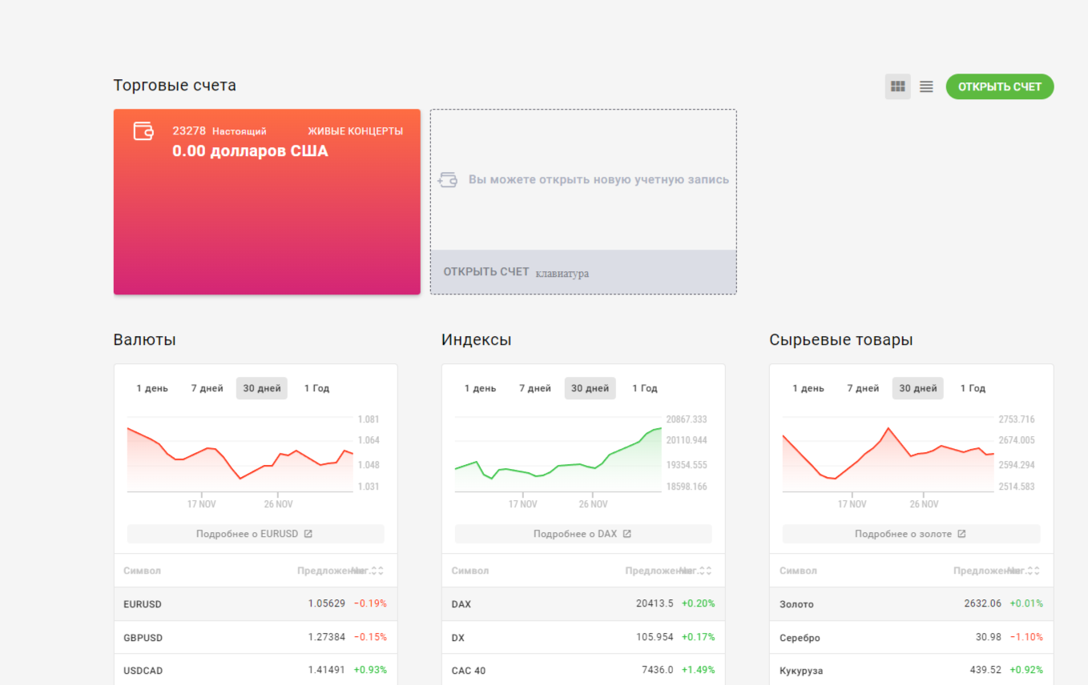Viewport: 1088px width, 685px height.
Task: Click the gold price 2632.06
Action: click(x=983, y=604)
